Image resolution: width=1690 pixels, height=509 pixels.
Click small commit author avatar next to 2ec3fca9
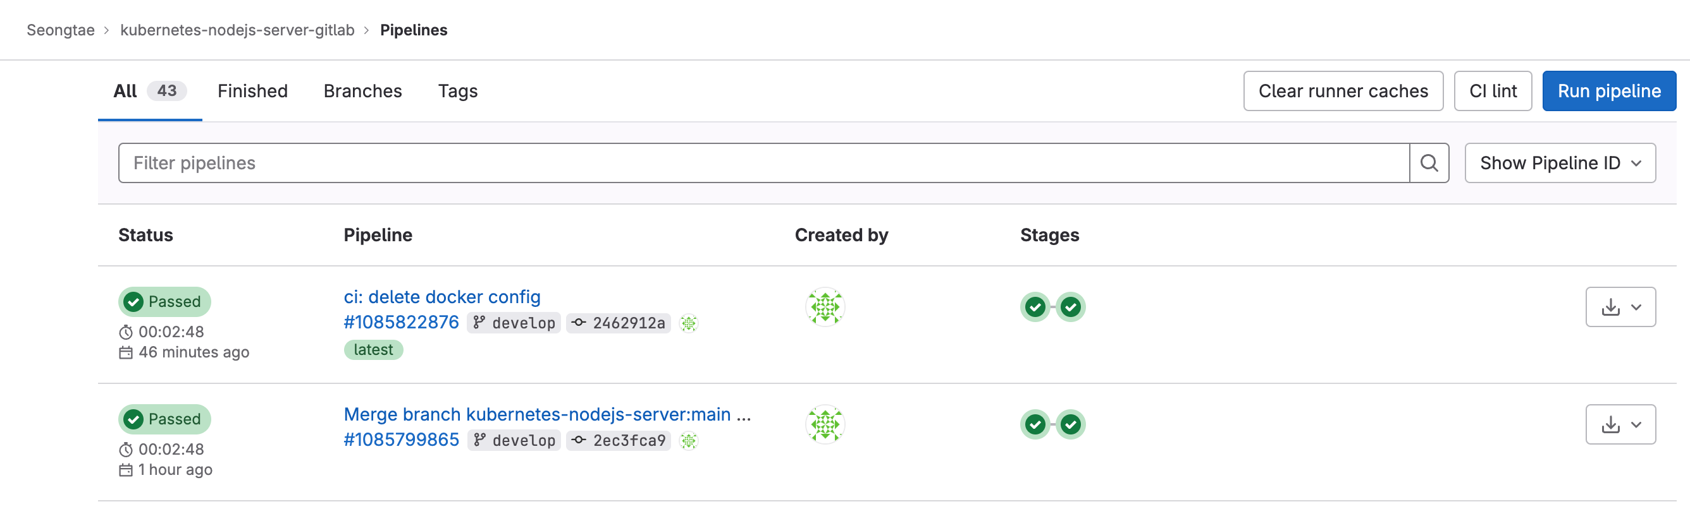tap(688, 441)
